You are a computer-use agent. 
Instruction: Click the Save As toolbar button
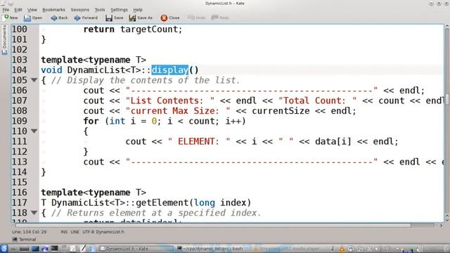point(141,18)
